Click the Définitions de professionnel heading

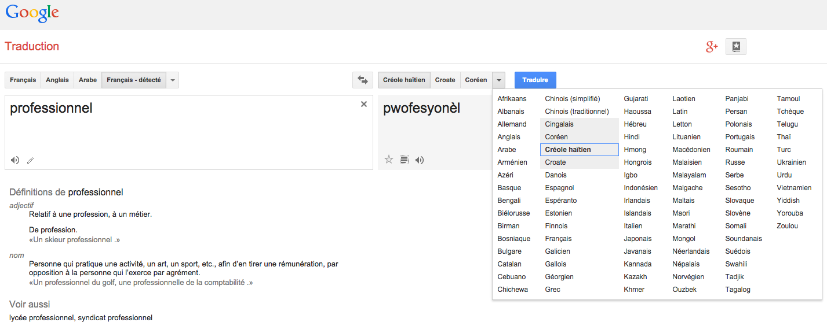pyautogui.click(x=66, y=192)
